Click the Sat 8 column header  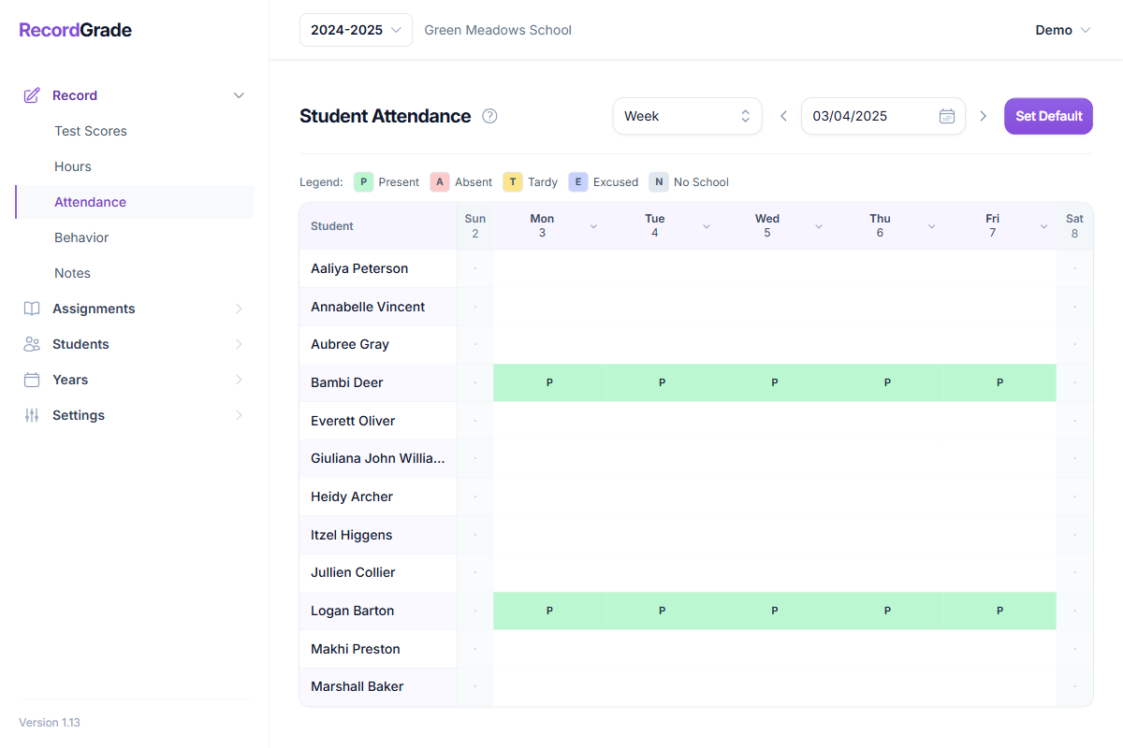tap(1074, 226)
